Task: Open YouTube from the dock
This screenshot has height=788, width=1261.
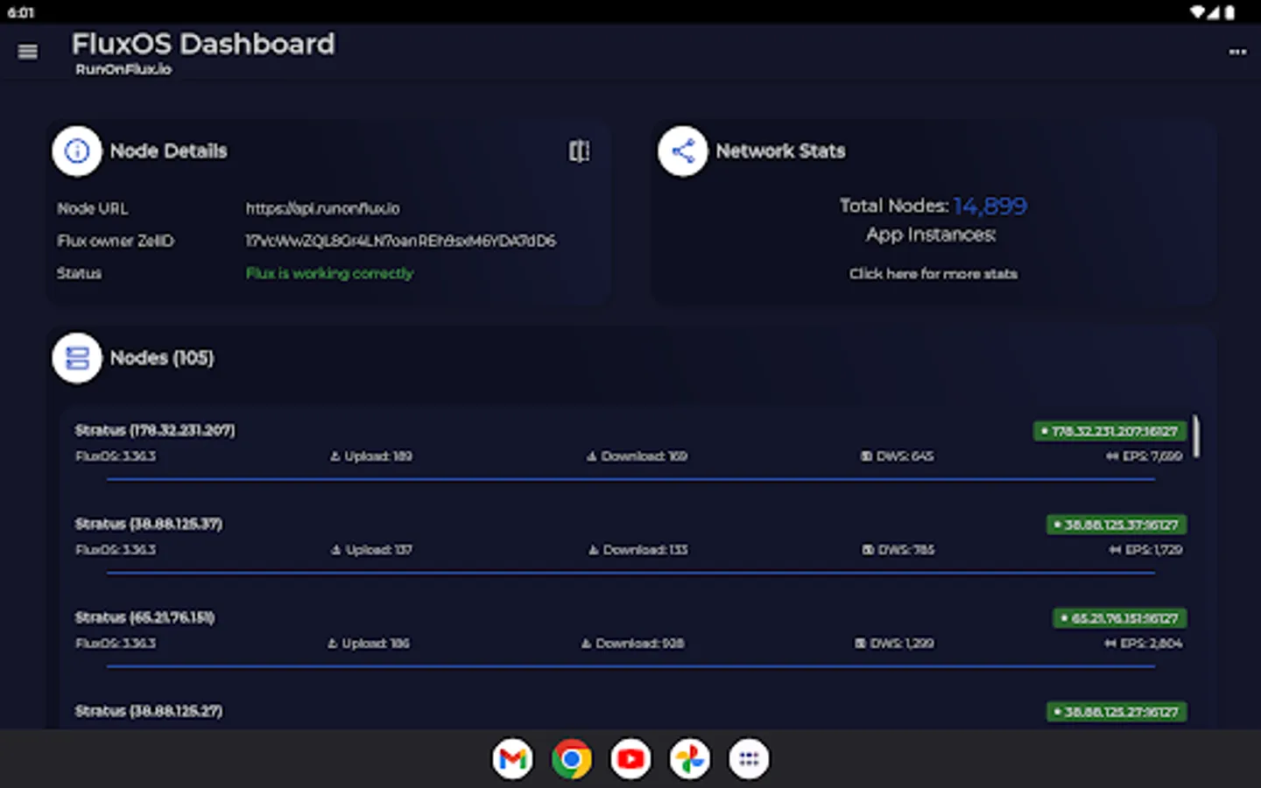Action: click(x=630, y=759)
